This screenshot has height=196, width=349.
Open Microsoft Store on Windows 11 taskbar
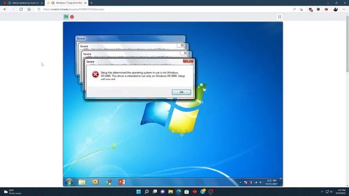tap(186, 192)
